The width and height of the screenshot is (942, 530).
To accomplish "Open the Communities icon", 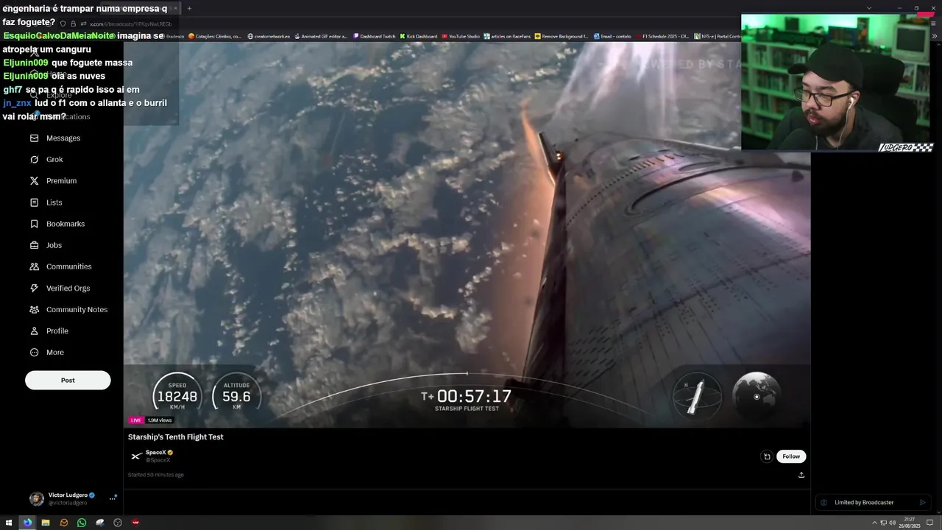I will (34, 266).
